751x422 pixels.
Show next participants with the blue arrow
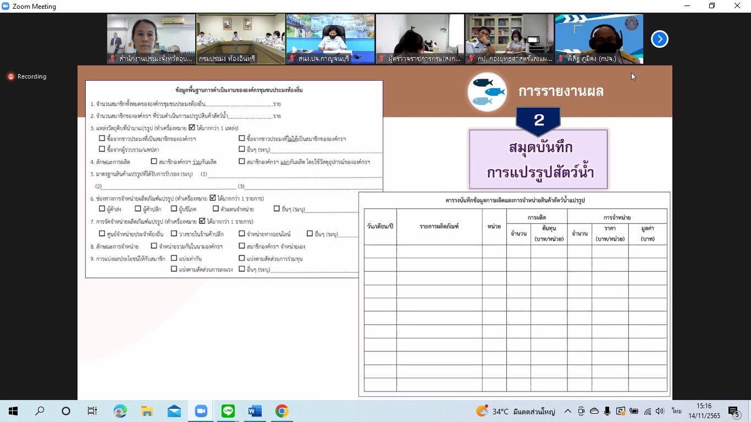tap(659, 39)
